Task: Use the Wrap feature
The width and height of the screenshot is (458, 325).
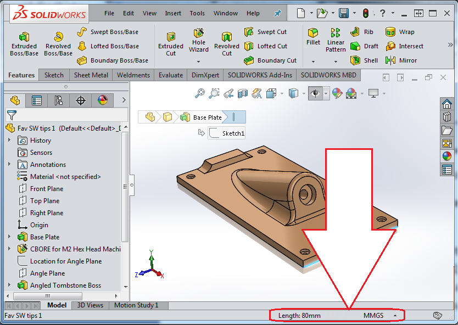Action: (400, 32)
